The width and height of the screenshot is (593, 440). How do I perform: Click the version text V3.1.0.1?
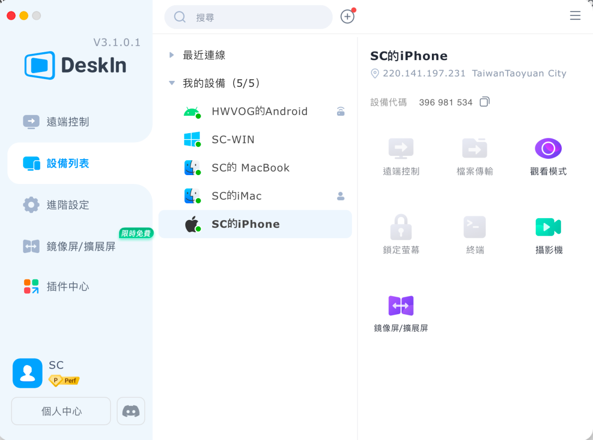[x=117, y=42]
